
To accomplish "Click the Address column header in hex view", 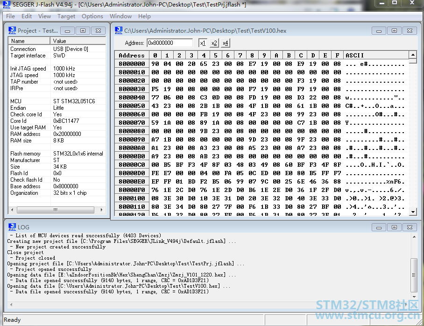I will 131,55.
